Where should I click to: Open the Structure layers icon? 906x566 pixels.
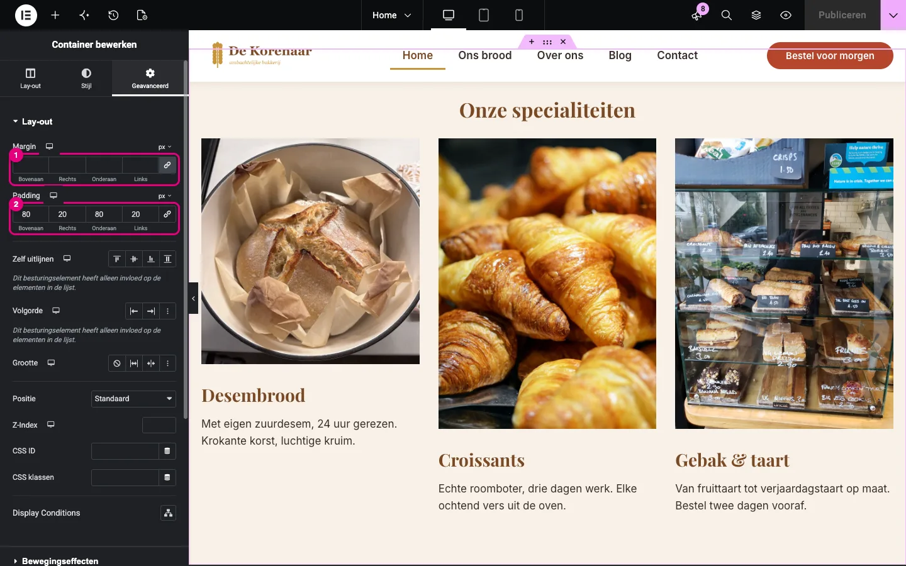coord(756,15)
